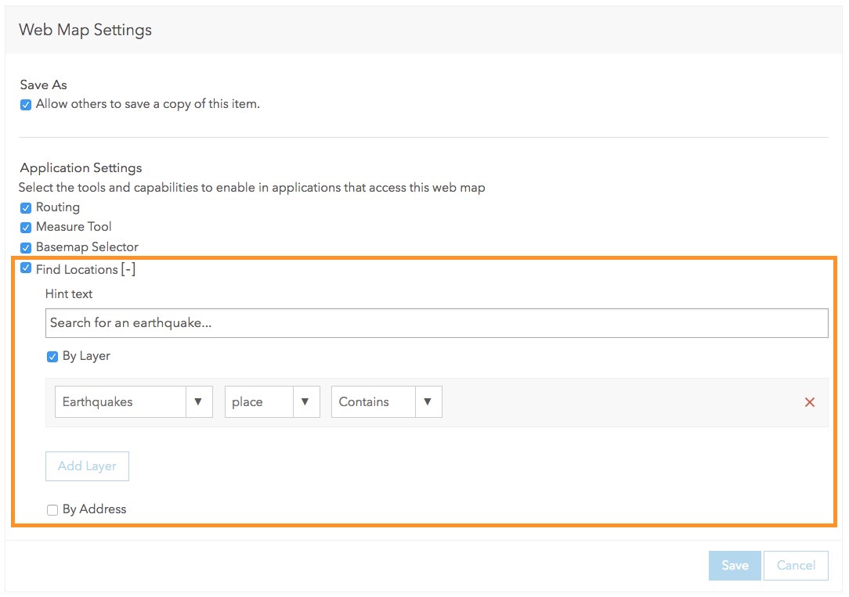Click the Contains operator dropdown arrow

pyautogui.click(x=428, y=402)
